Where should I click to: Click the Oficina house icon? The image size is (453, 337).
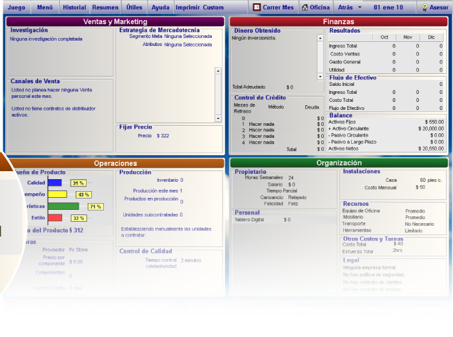point(306,7)
